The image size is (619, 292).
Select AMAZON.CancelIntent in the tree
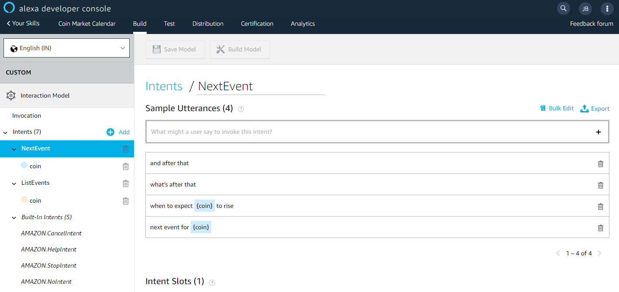51,233
